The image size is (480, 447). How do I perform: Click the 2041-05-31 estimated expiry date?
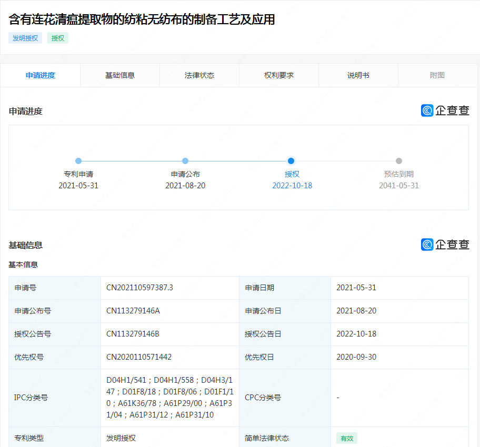[399, 186]
